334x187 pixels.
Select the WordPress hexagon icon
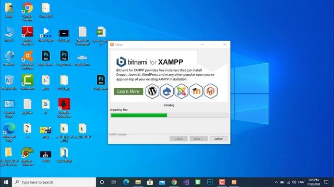(152, 91)
